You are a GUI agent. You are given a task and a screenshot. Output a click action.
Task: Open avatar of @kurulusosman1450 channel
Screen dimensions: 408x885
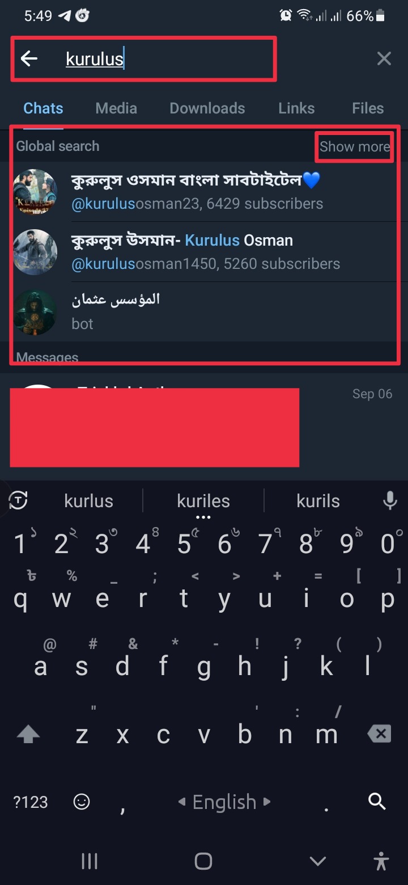point(35,252)
